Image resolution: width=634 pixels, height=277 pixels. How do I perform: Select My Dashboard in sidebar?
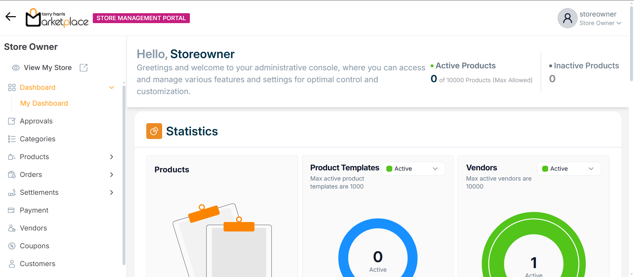44,103
